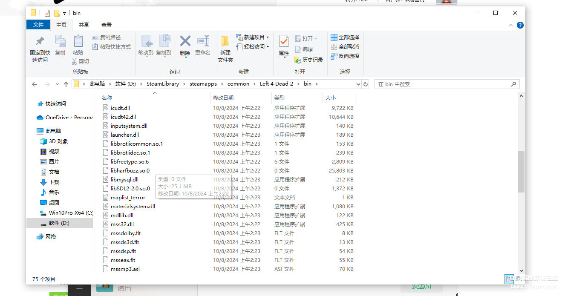Open the View ribbon tab
Viewport: 562px width, 296px height.
(x=107, y=25)
